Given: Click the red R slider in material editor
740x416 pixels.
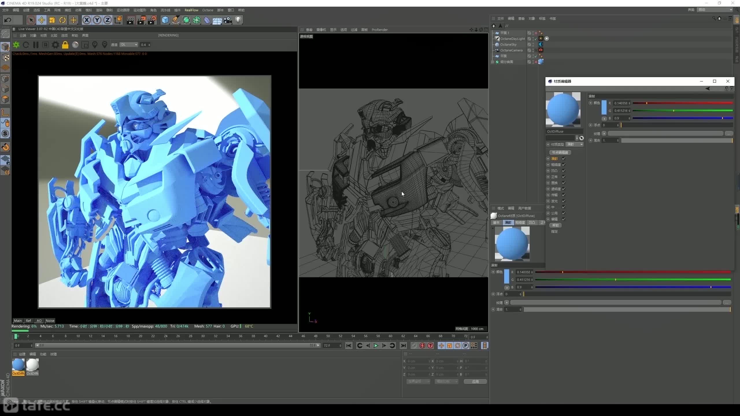Looking at the screenshot, I should (682, 103).
